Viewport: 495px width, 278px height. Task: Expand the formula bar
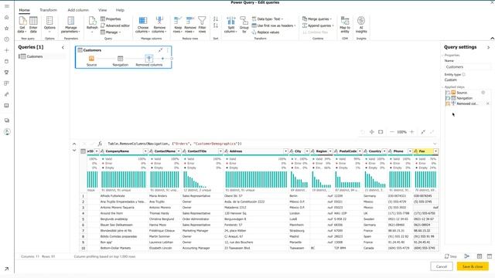point(435,144)
